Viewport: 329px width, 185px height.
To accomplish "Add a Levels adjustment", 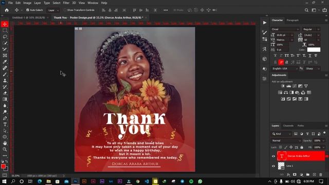I will click(x=289, y=86).
